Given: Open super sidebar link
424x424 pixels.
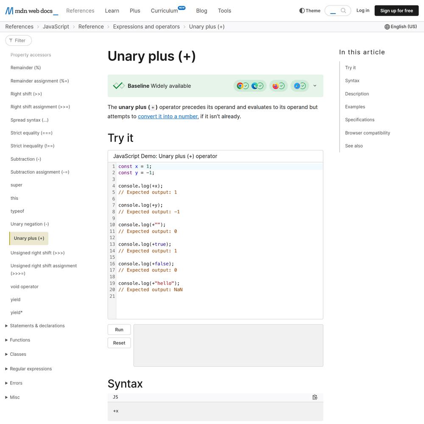Looking at the screenshot, I should (x=17, y=185).
